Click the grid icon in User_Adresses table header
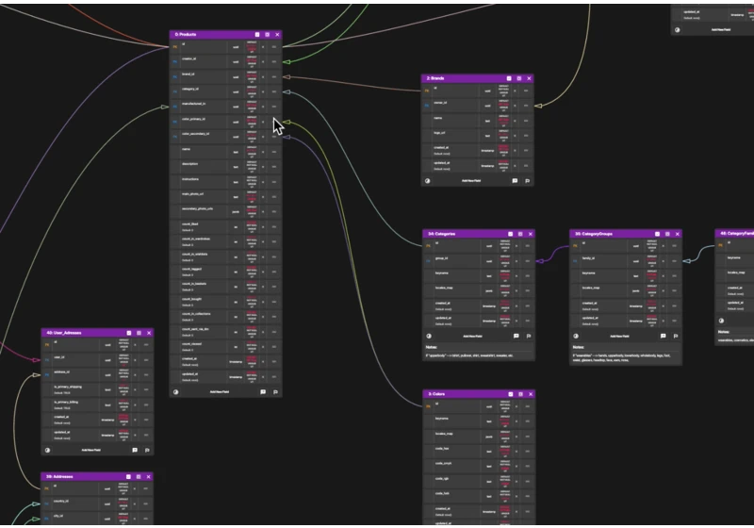Screen dimensions: 754x528 [x=139, y=333]
